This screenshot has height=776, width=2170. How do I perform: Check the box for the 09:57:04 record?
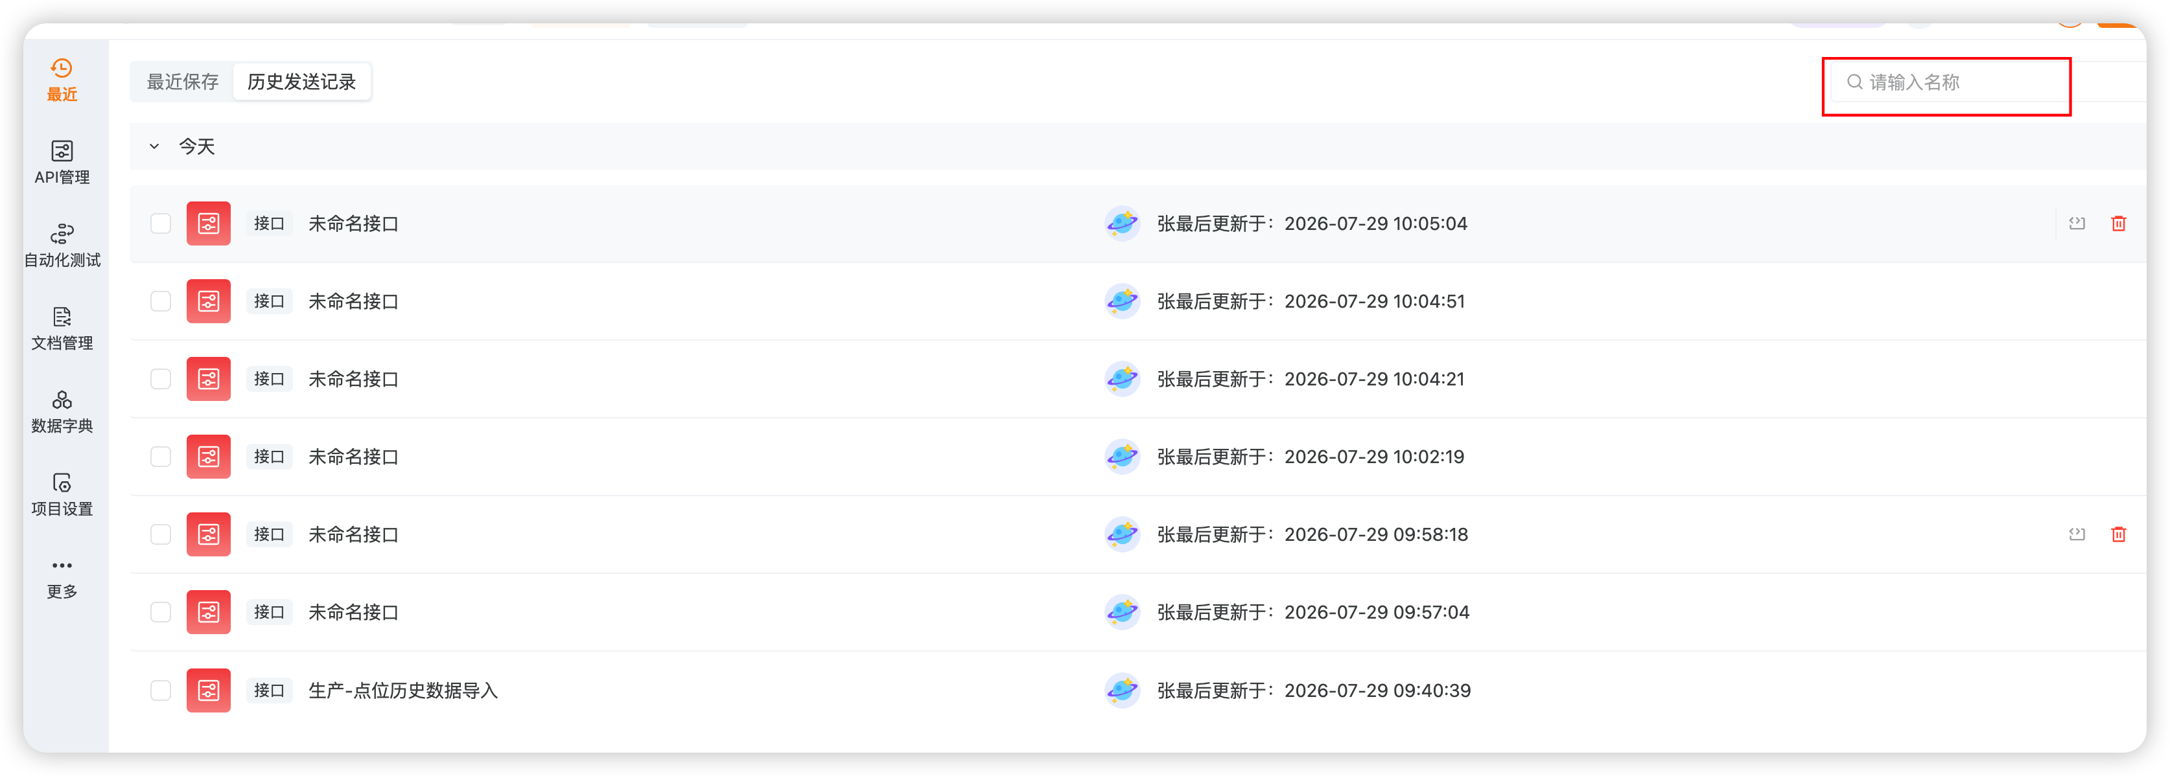point(160,612)
